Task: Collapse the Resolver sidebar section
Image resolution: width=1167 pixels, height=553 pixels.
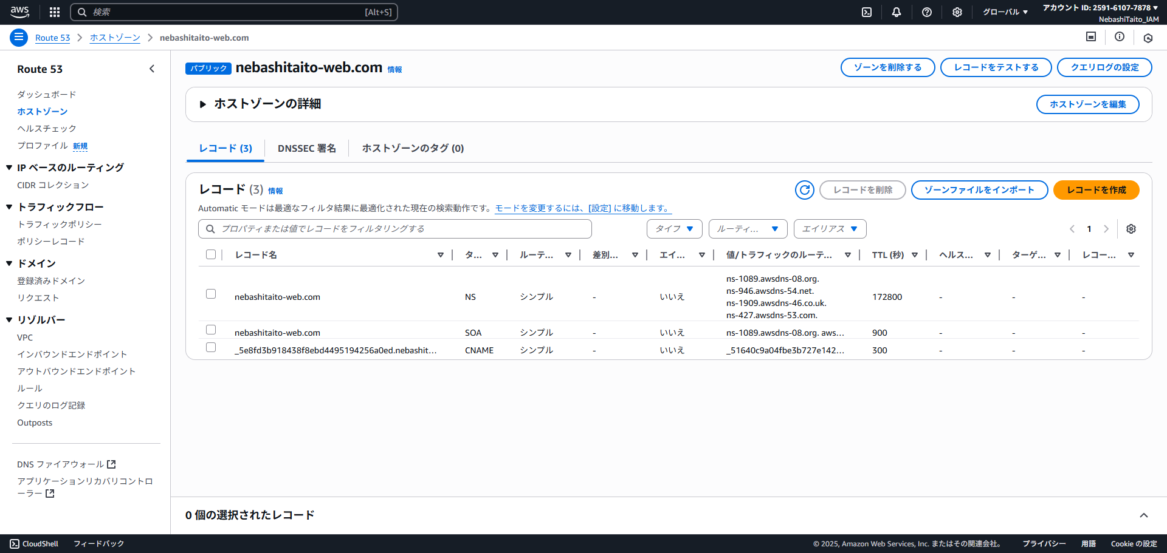Action: pos(9,320)
